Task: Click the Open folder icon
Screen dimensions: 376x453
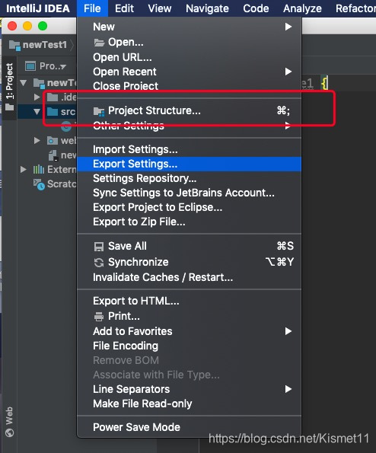Action: coord(99,43)
